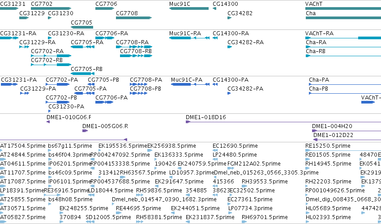Image resolution: width=381 pixels, height=224 pixels.
Task: Click the CG31231-RA transcript label
Action: click(18, 33)
